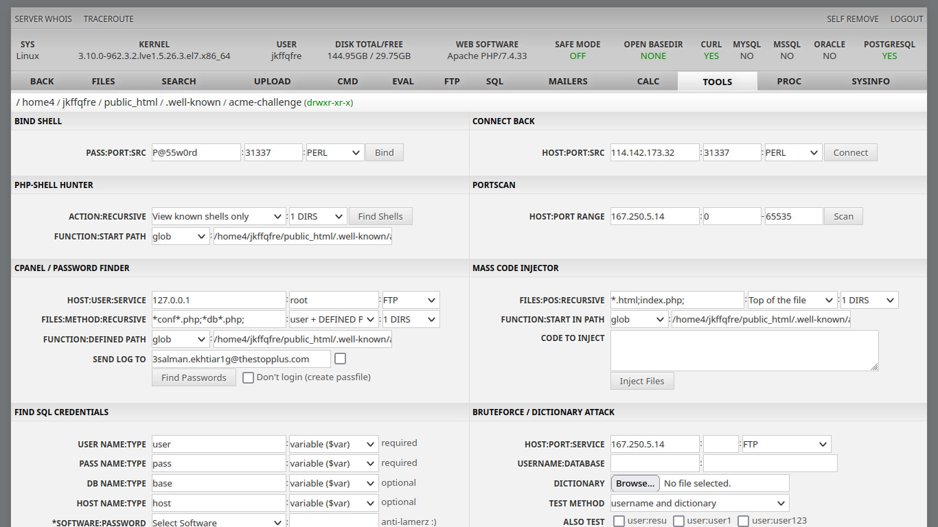938x527 pixels.
Task: Focus the SEND LOG TO email field
Action: (x=241, y=359)
